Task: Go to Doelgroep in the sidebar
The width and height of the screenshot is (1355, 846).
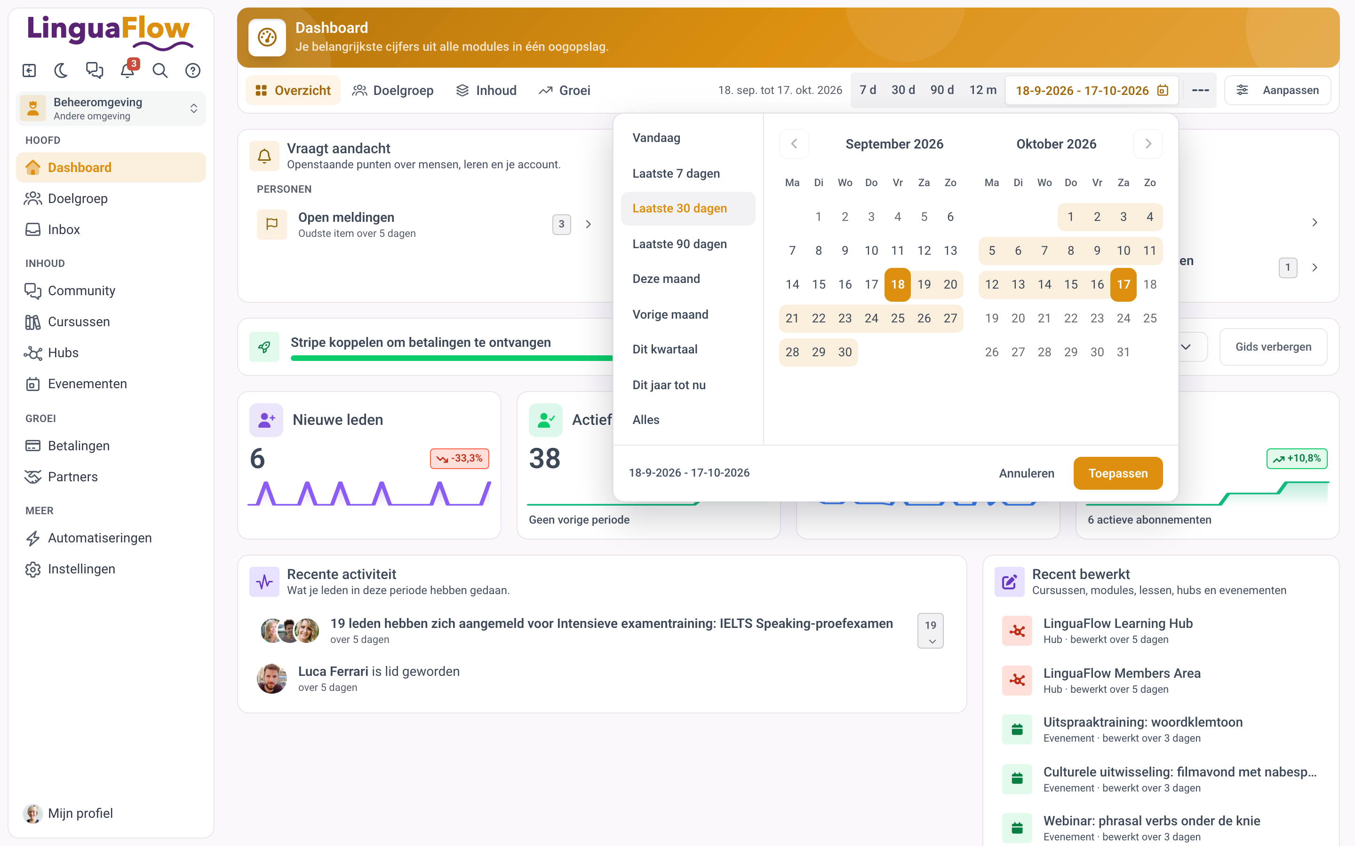Action: click(111, 199)
